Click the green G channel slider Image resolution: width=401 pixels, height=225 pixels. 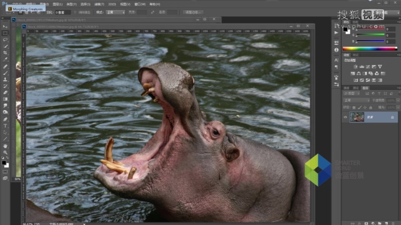370,35
